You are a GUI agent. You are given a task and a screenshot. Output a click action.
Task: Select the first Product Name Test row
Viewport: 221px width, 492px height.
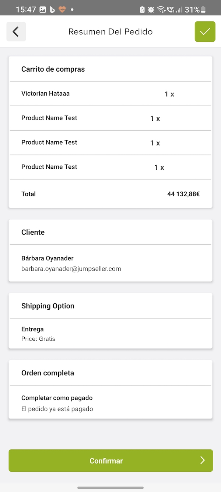pos(110,118)
